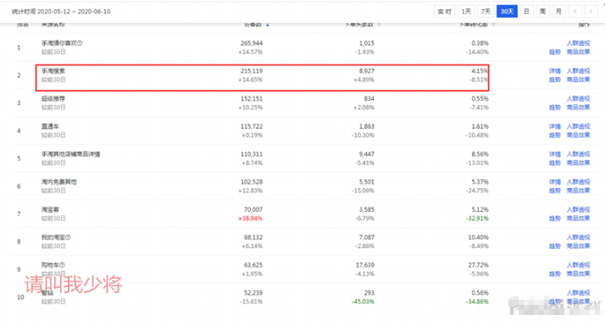Open 商品效果 for 淘内免费其他

(578, 191)
